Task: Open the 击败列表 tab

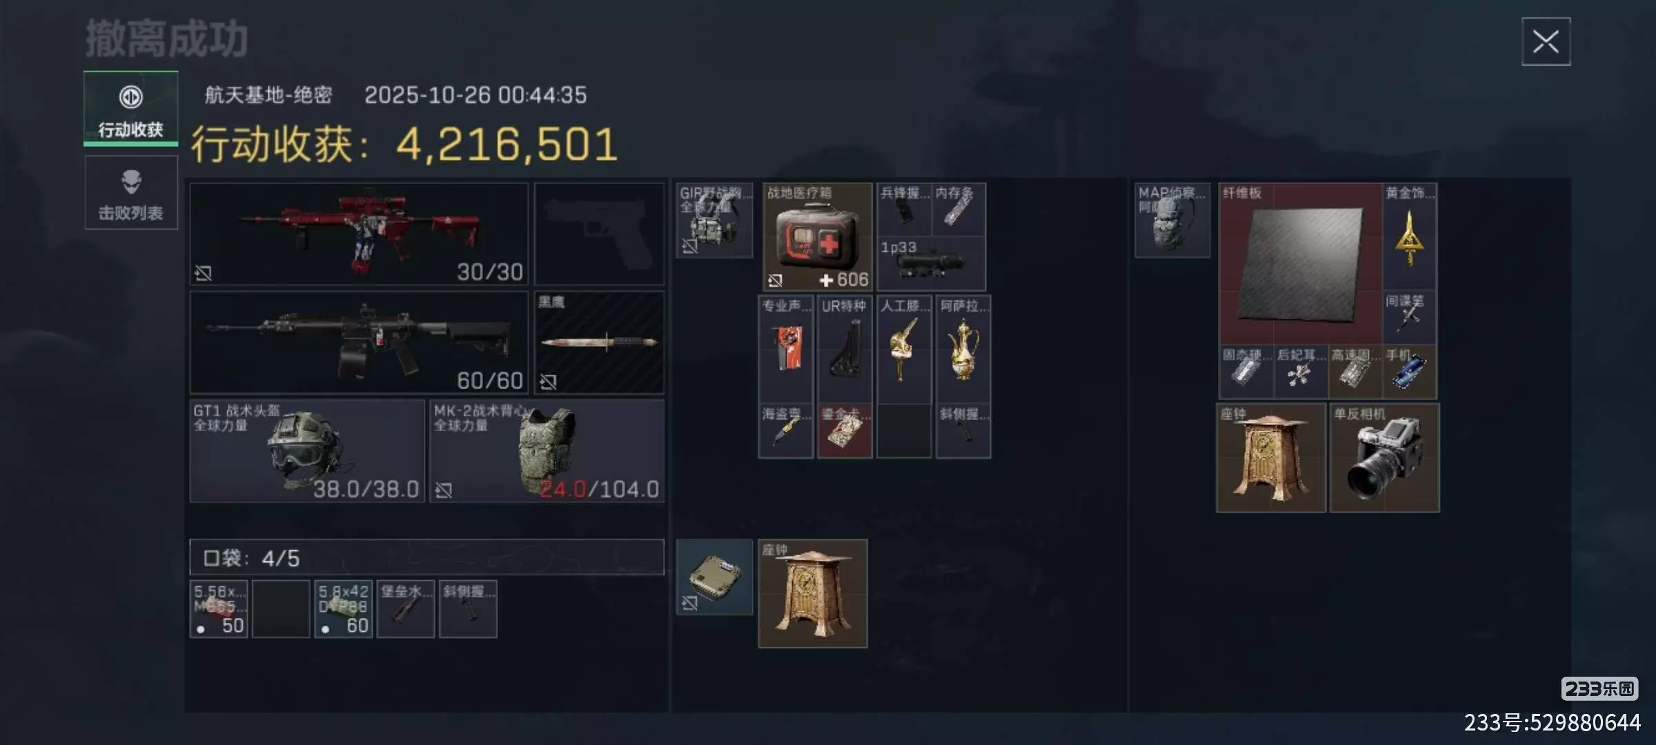Action: (x=131, y=192)
